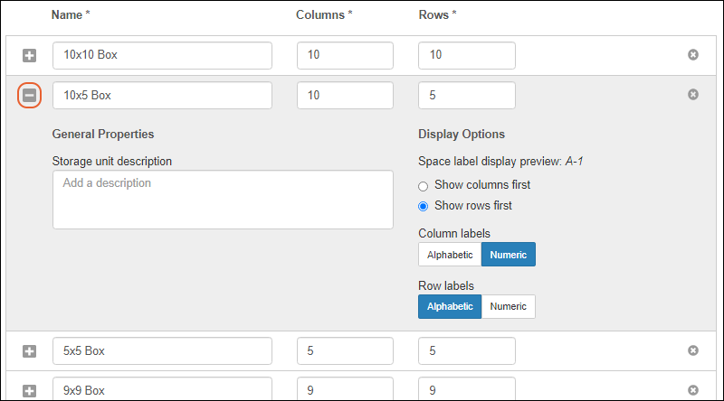724x401 pixels.
Task: Set column labels to Numeric
Action: pos(509,255)
